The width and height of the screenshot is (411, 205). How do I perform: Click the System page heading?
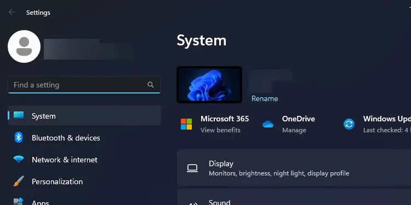(x=201, y=40)
